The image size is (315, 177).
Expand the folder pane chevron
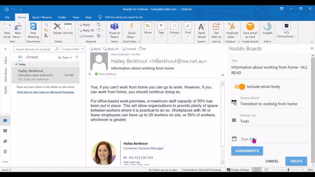[x=5, y=49]
